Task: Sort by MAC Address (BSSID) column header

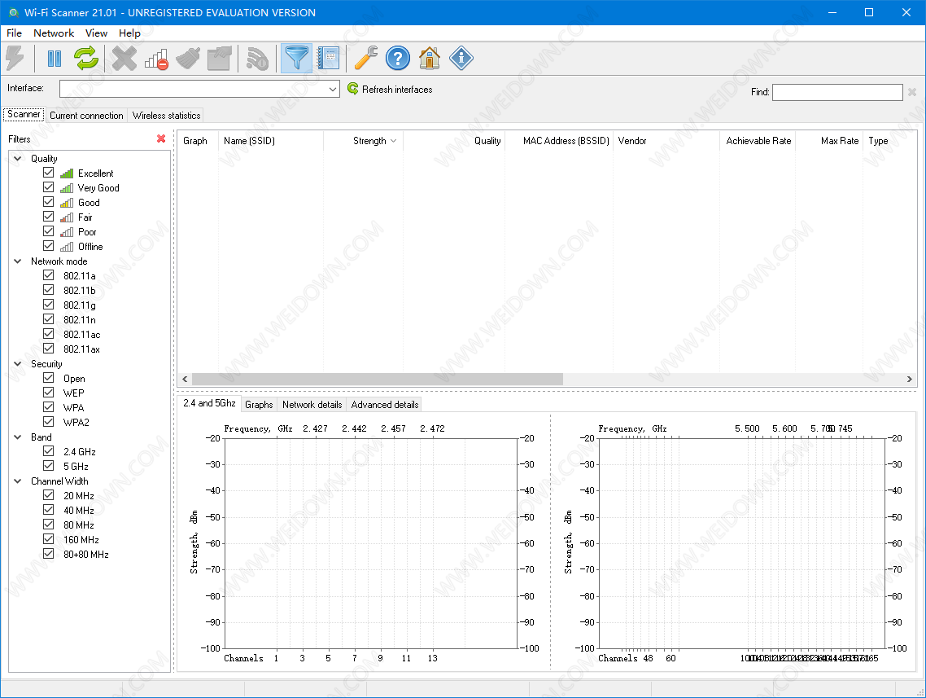Action: coord(559,141)
